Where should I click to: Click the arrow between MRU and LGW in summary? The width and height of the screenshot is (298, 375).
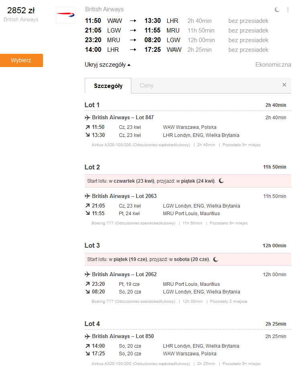(133, 40)
